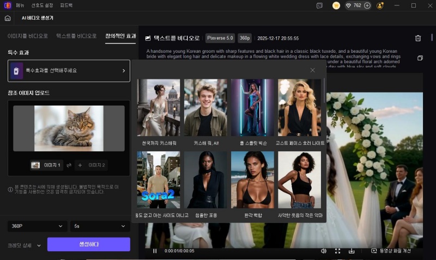Delete the generated video with trash icon
The width and height of the screenshot is (436, 260).
pos(418,38)
